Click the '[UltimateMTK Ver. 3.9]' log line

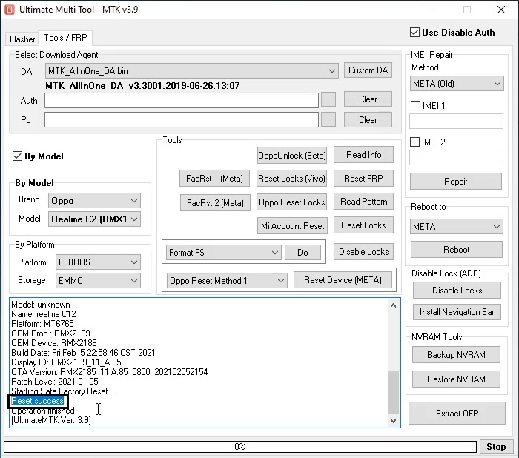(51, 420)
